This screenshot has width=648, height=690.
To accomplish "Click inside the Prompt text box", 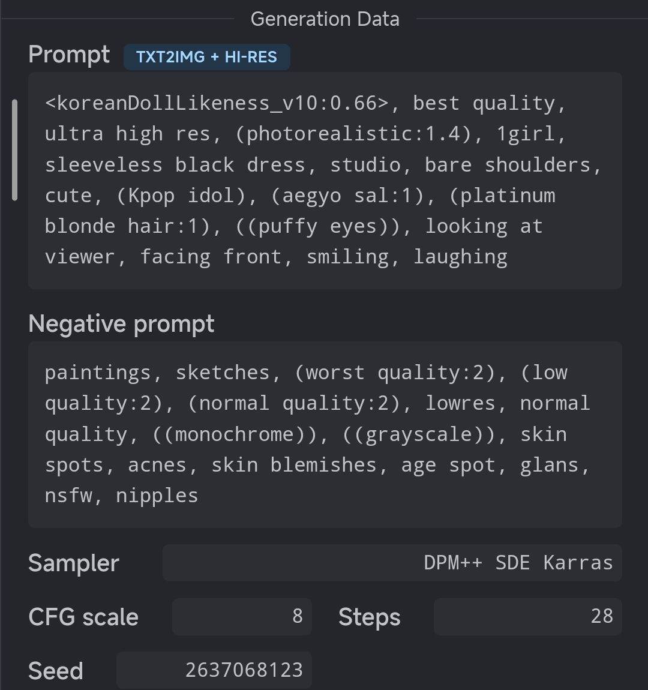I will point(325,181).
